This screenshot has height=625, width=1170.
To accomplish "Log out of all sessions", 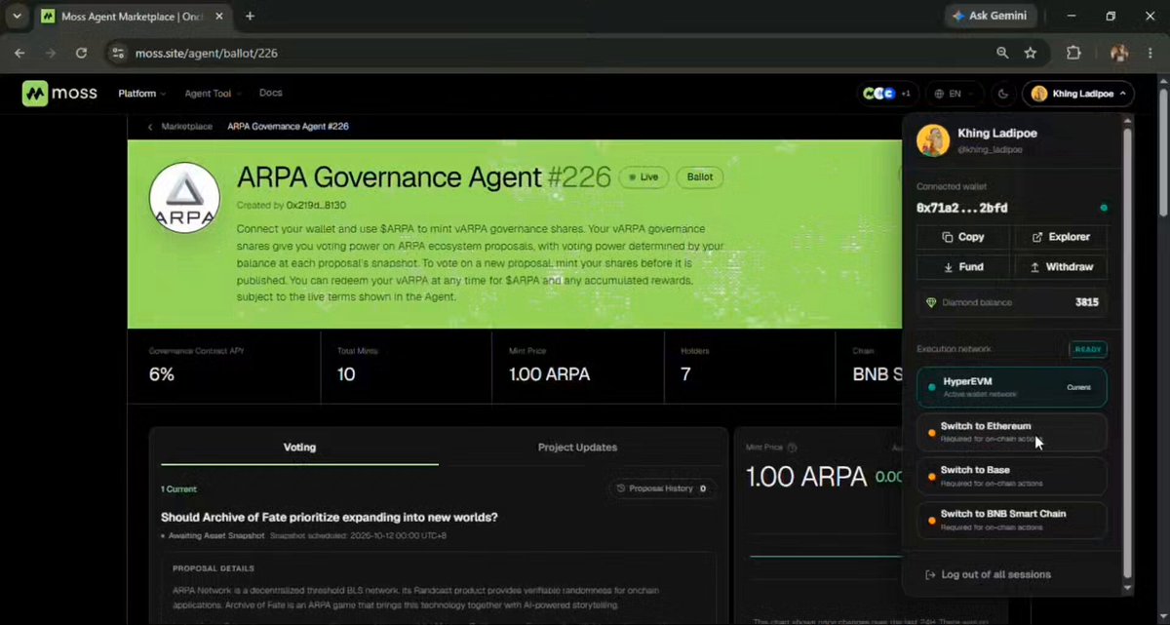I will pyautogui.click(x=988, y=574).
